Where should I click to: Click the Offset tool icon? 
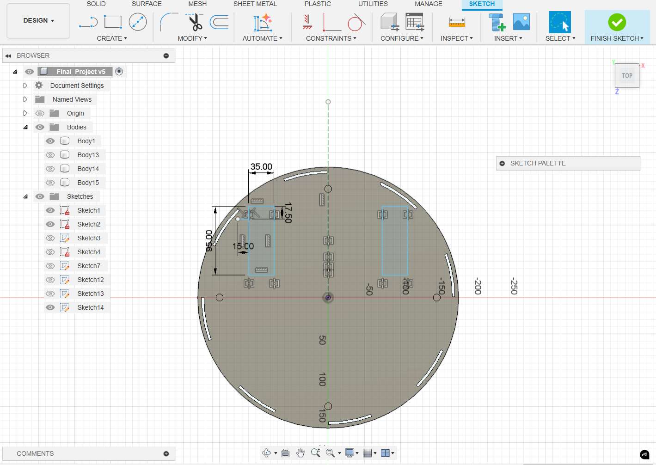[x=219, y=22]
